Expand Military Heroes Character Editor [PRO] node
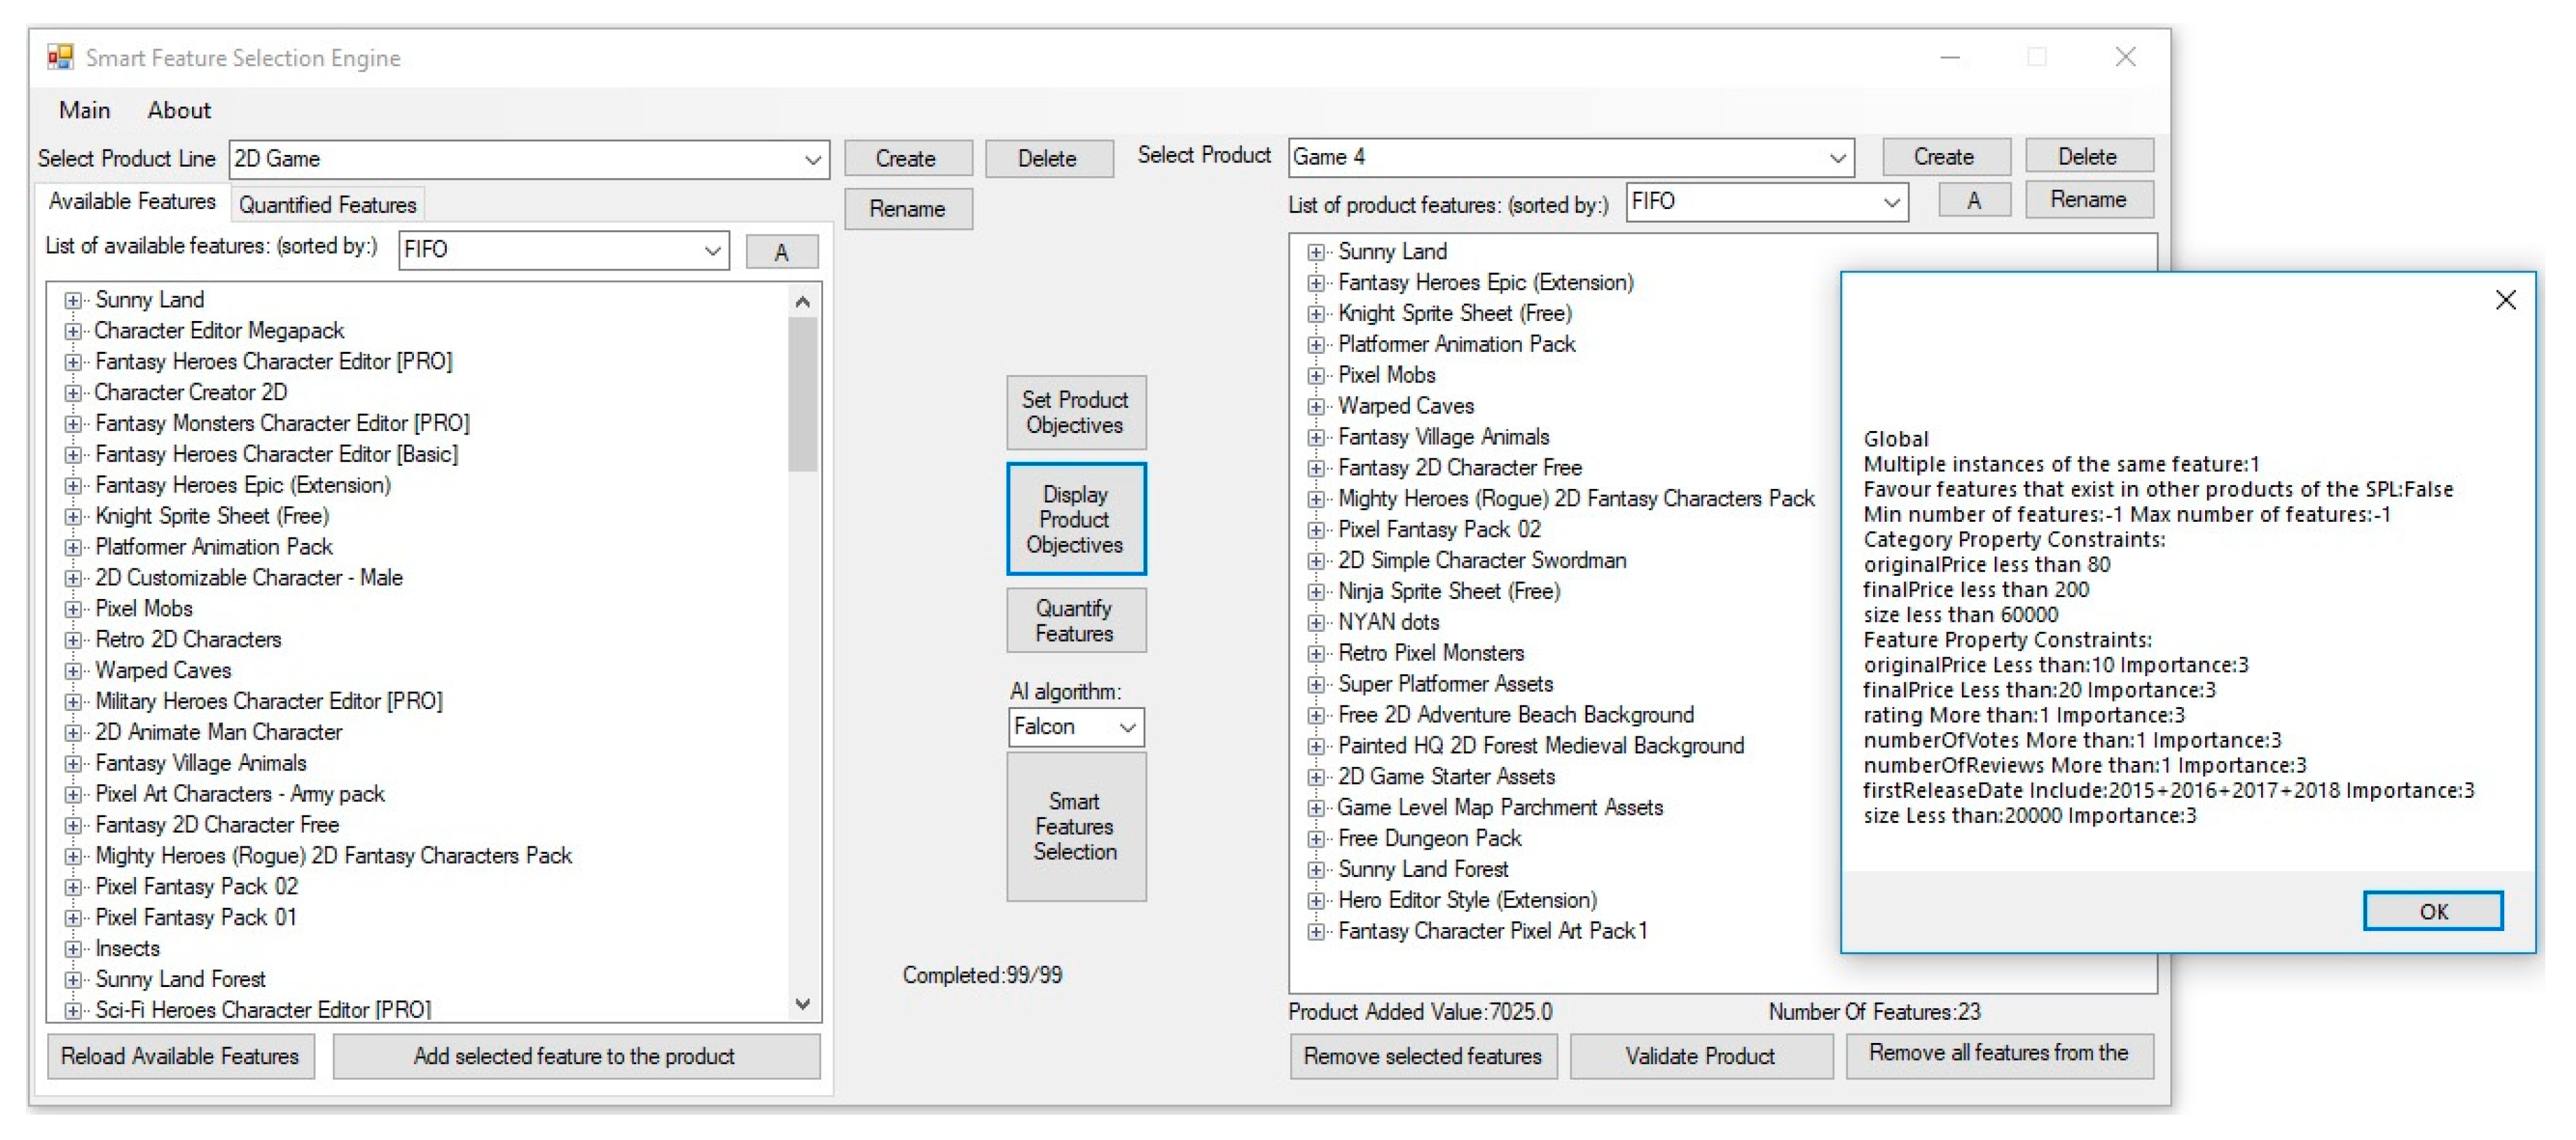The height and width of the screenshot is (1140, 2576). (73, 702)
